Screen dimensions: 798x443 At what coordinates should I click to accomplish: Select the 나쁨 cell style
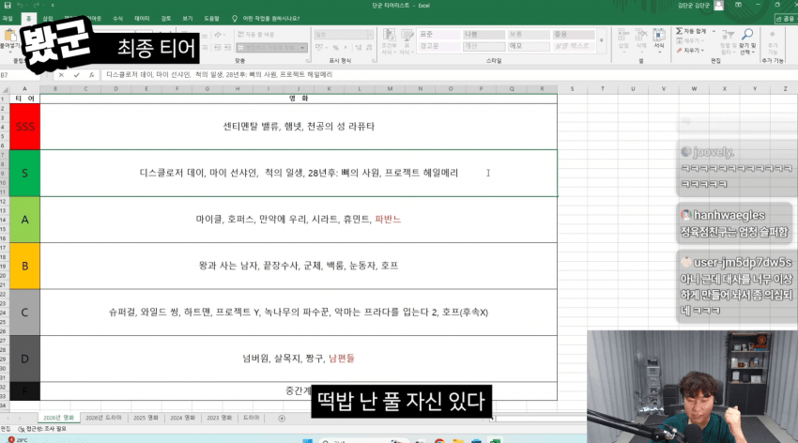[483, 35]
